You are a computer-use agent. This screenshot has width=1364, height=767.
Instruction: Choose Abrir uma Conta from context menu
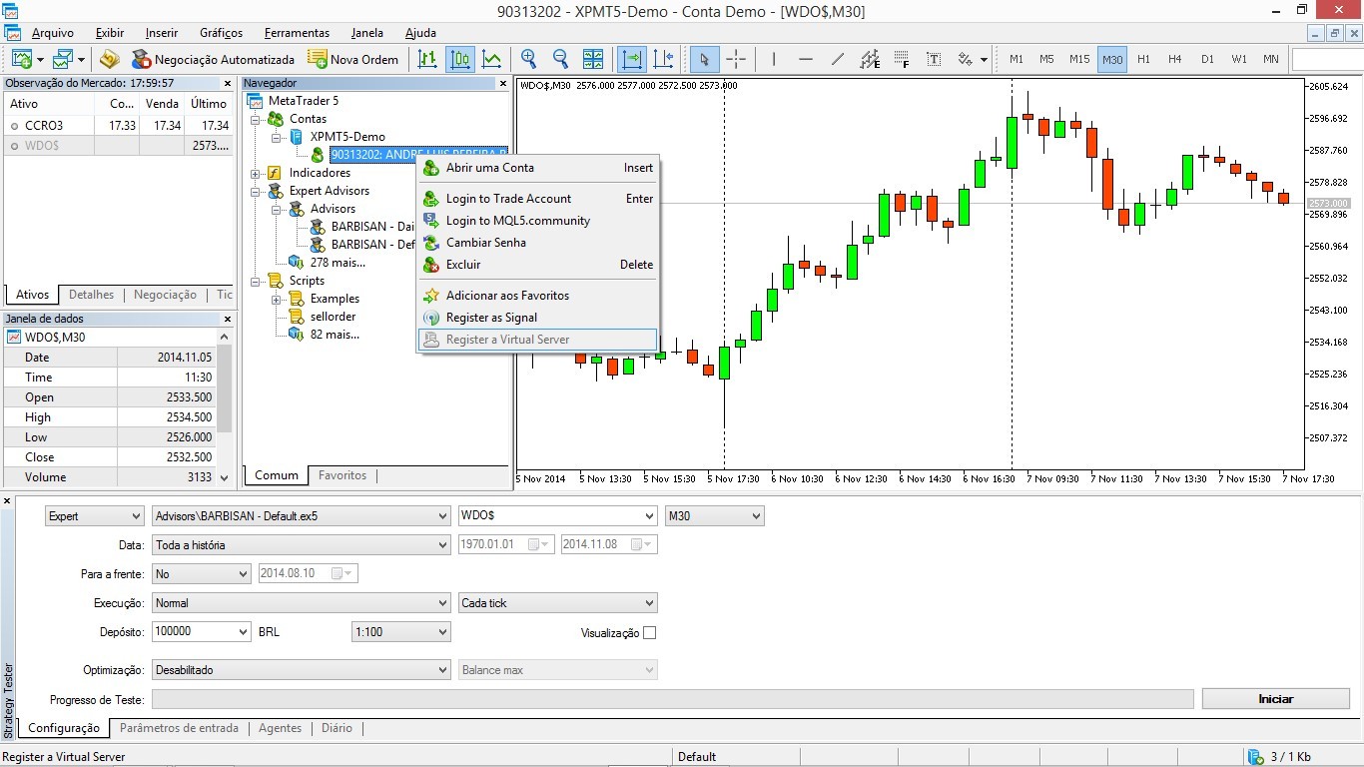(539, 168)
